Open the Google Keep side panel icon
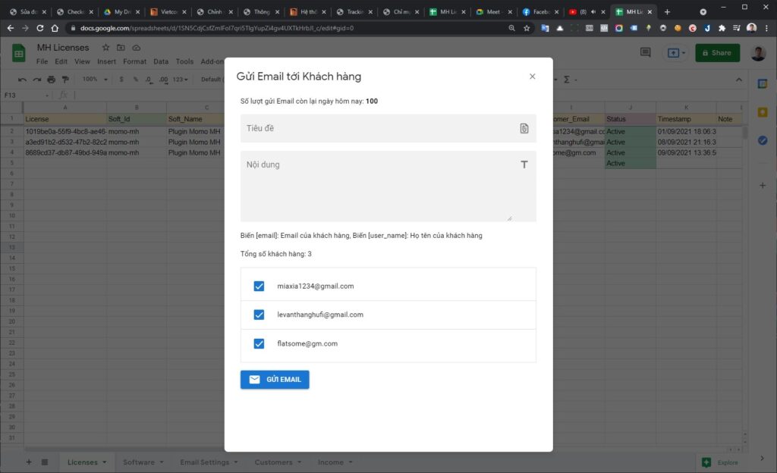 pos(763,112)
